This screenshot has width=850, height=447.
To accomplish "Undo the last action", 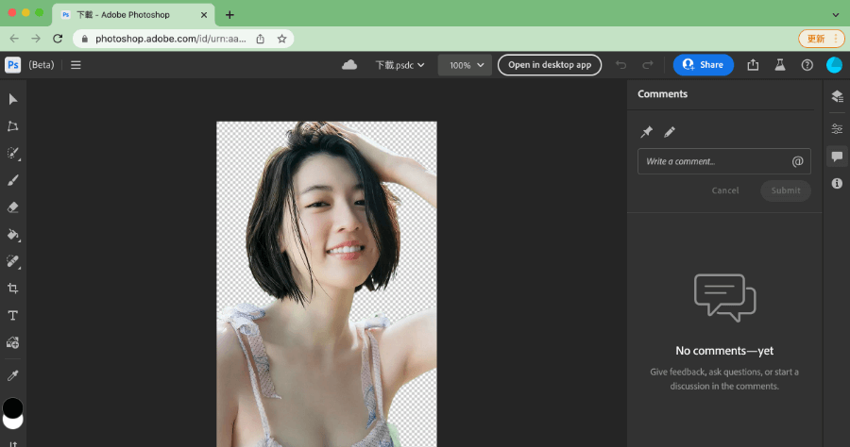I will [x=620, y=65].
